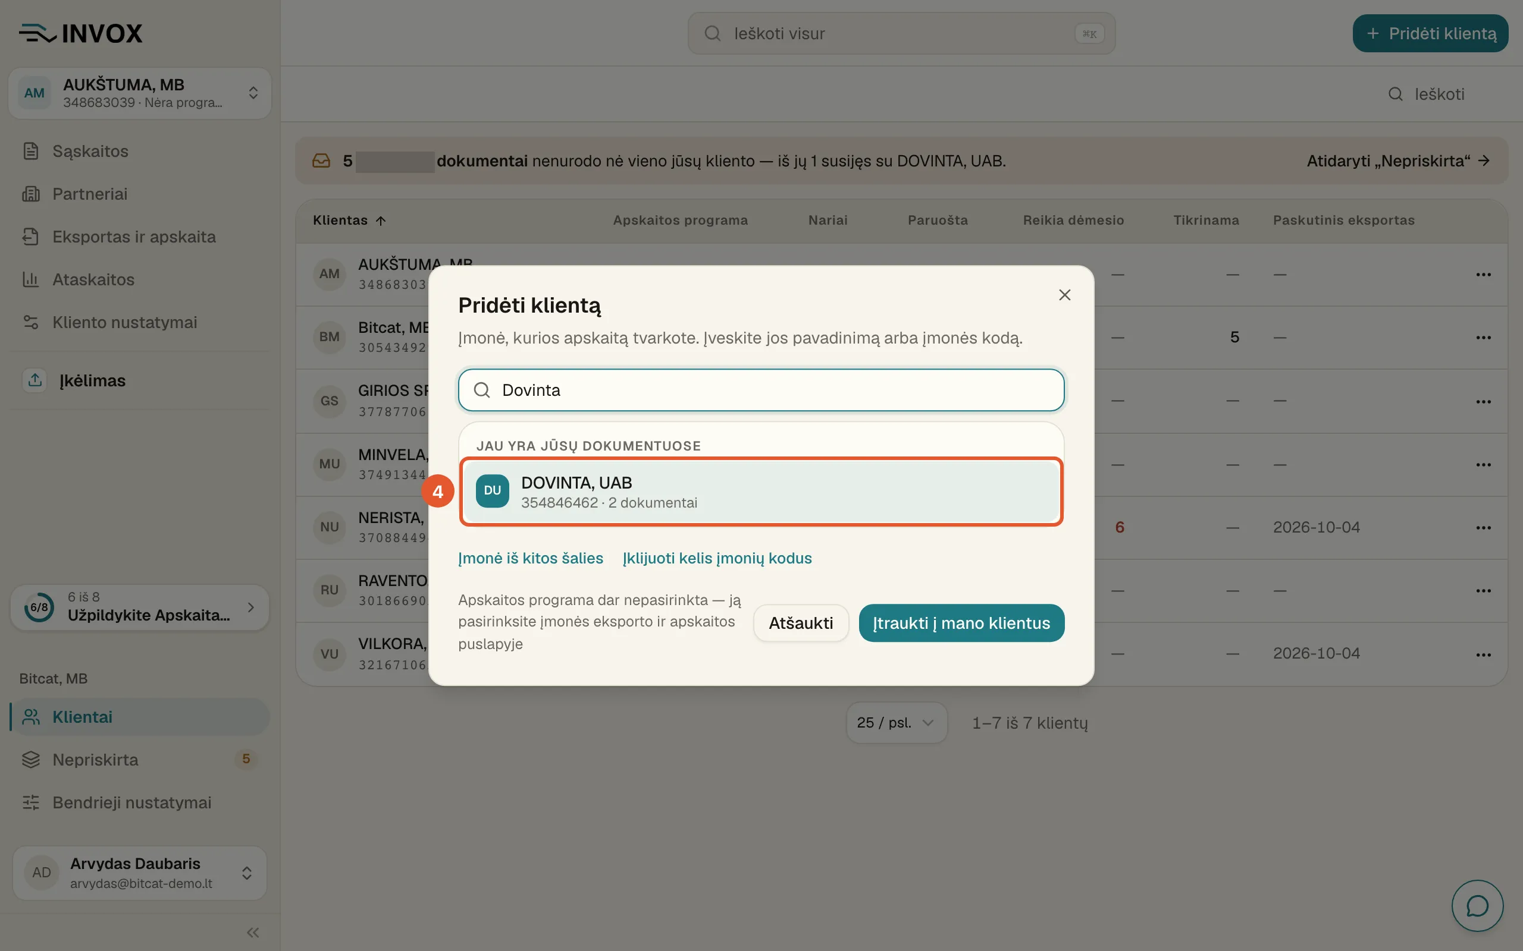Select DOVINTA, UAB search result
The width and height of the screenshot is (1523, 951).
(761, 491)
